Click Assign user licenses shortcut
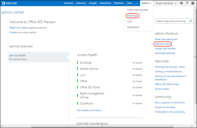Image resolution: width=197 pixels, height=128 pixels. coord(165,49)
